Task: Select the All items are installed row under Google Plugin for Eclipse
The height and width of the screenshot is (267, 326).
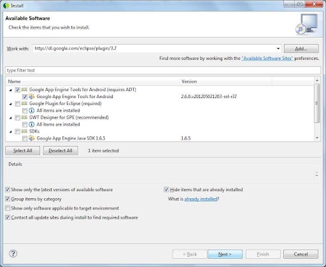Action: click(58, 110)
